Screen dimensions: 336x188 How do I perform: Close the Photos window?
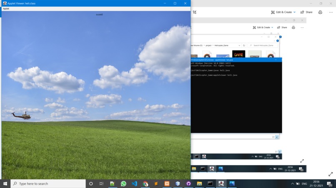point(331,3)
